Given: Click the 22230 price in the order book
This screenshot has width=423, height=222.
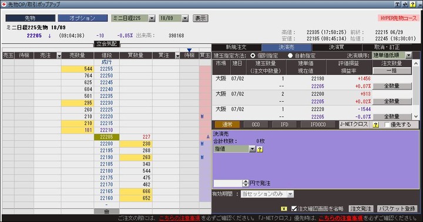Looking at the screenshot, I should 106,103.
